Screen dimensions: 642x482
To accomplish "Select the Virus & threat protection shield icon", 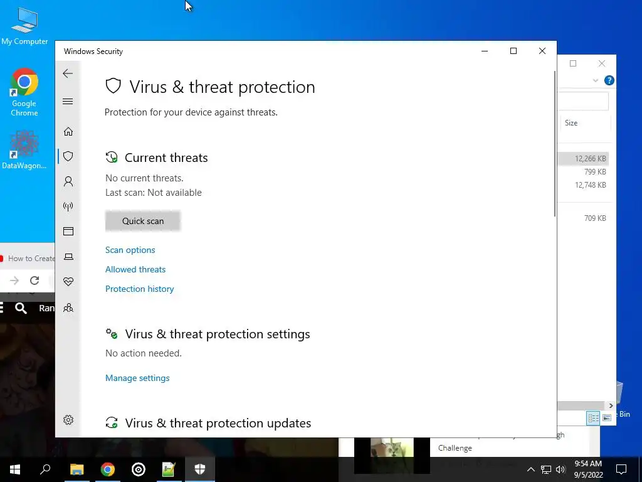I will (68, 156).
